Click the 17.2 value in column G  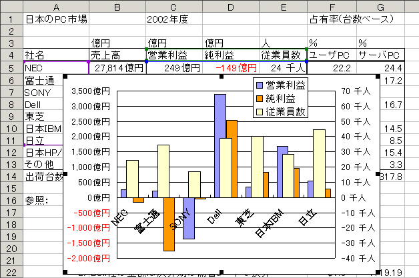point(392,81)
